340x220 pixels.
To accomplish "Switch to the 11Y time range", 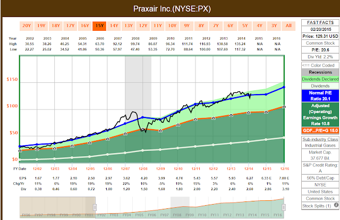I will click(158, 26).
